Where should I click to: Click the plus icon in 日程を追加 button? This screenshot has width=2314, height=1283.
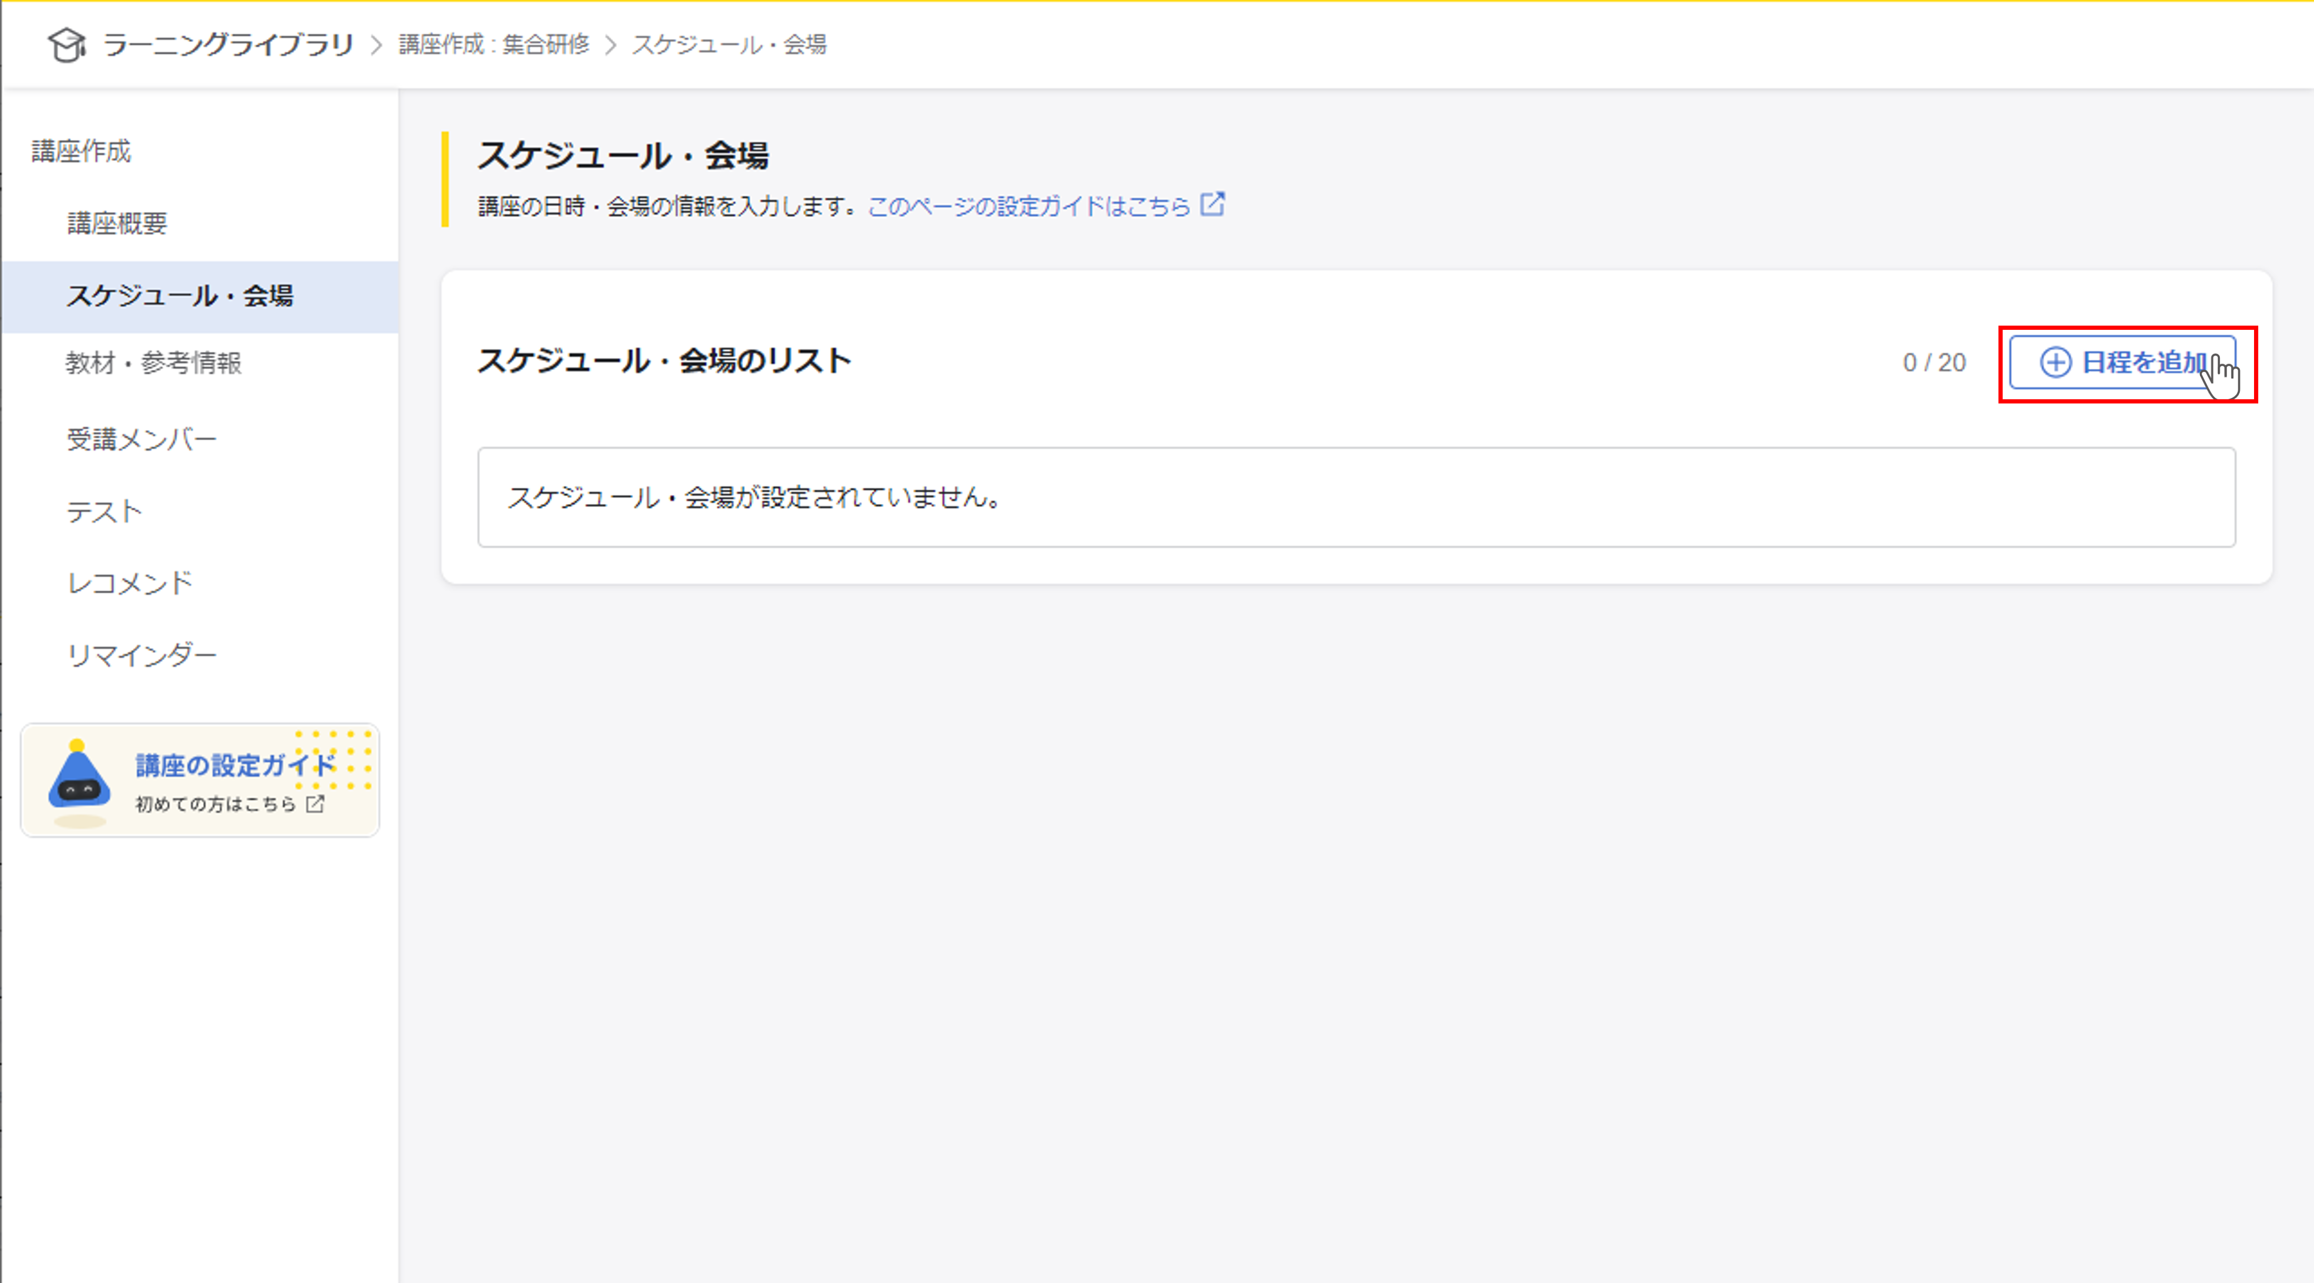[x=2055, y=362]
